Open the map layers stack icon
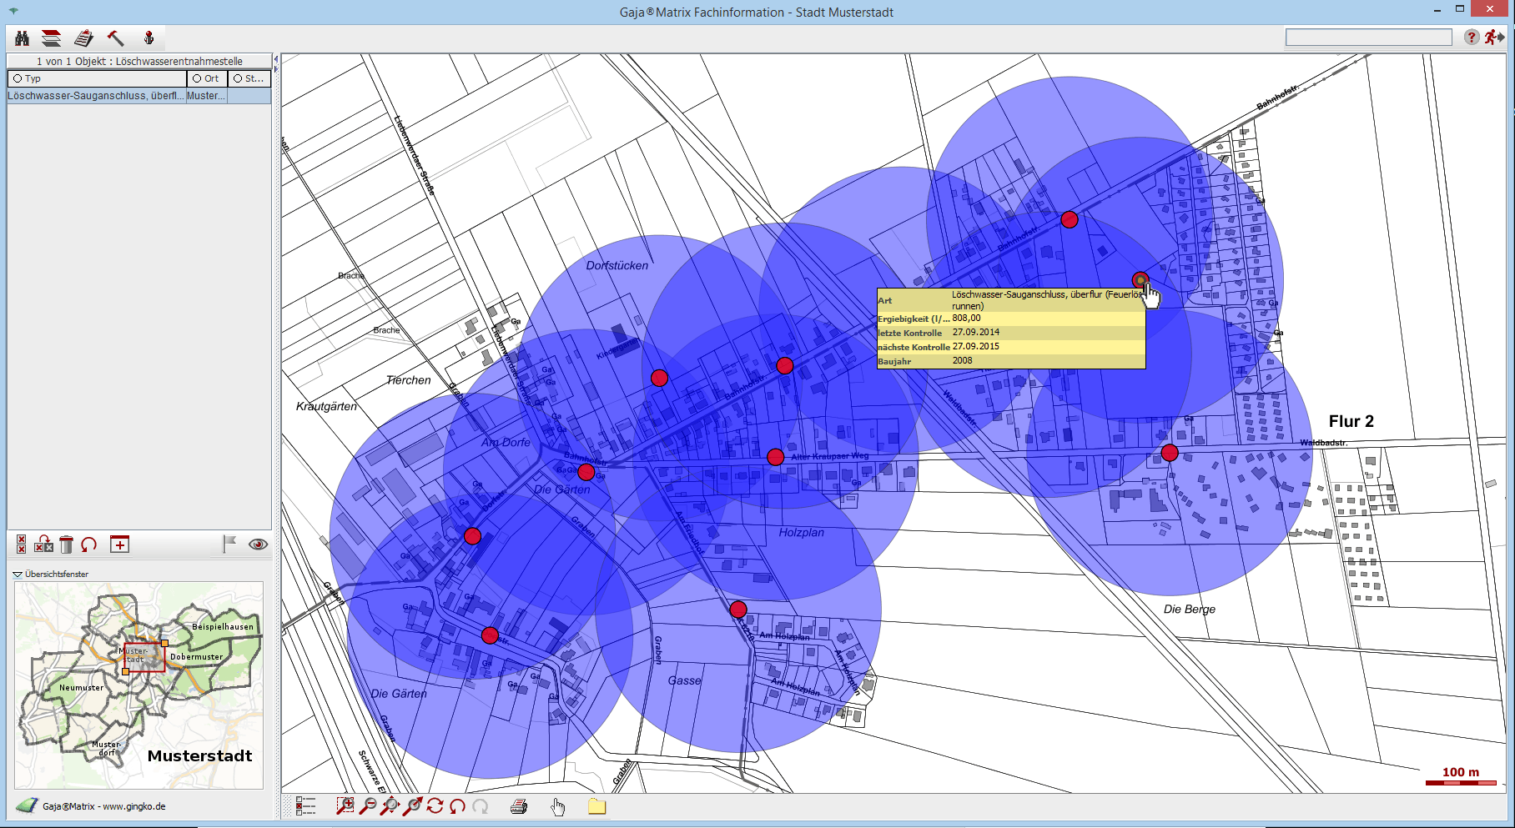The height and width of the screenshot is (828, 1515). pyautogui.click(x=52, y=38)
